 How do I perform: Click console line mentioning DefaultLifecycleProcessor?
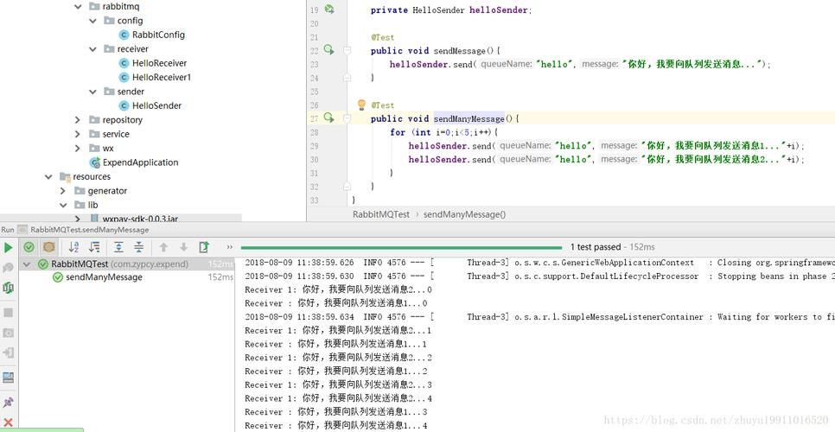tap(539, 276)
